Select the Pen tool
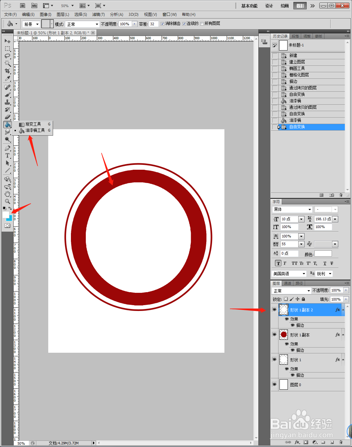Image resolution: width=352 pixels, height=447 pixels. pos(7,148)
